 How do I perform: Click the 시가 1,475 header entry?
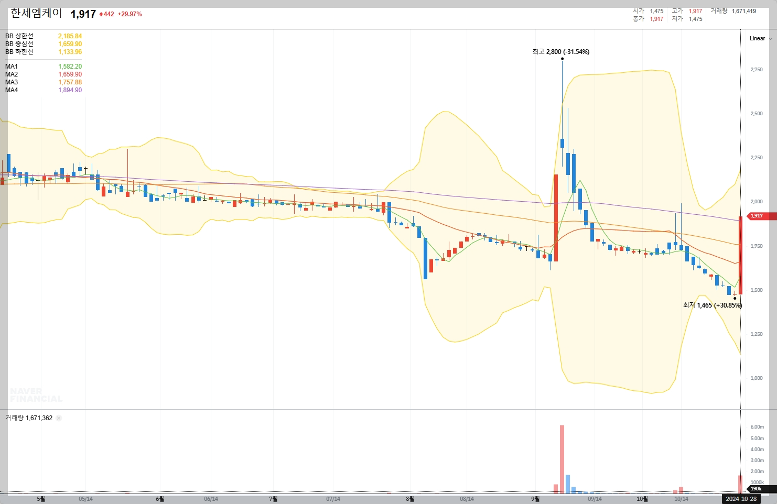point(648,11)
